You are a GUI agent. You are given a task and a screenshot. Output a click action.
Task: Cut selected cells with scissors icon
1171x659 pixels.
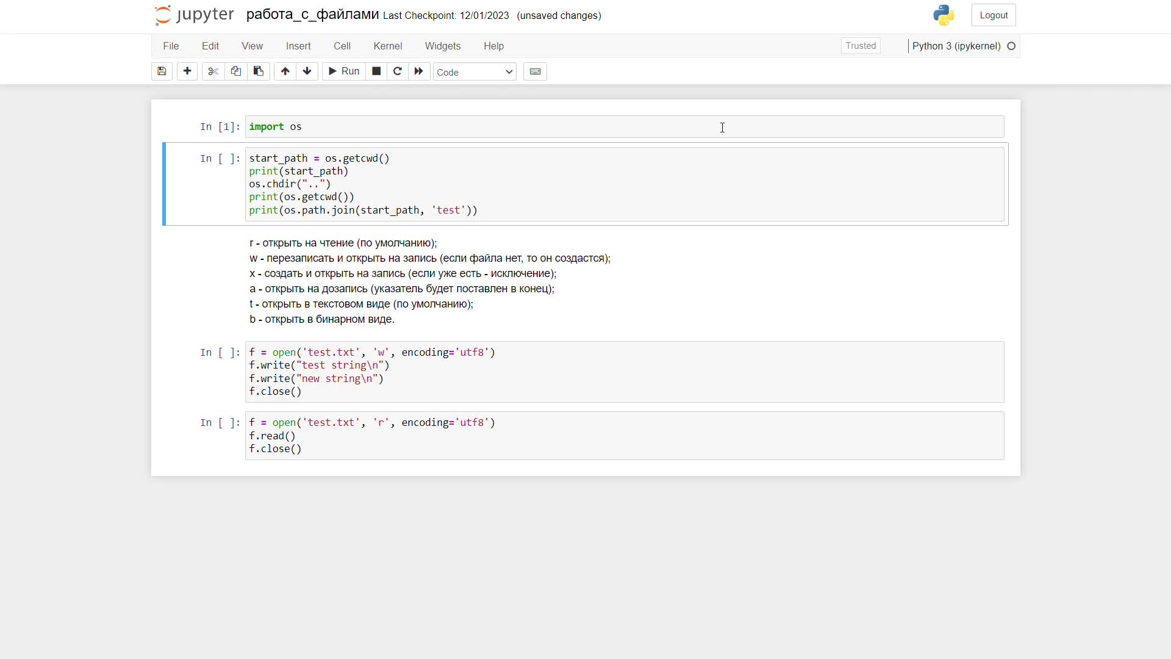(213, 71)
